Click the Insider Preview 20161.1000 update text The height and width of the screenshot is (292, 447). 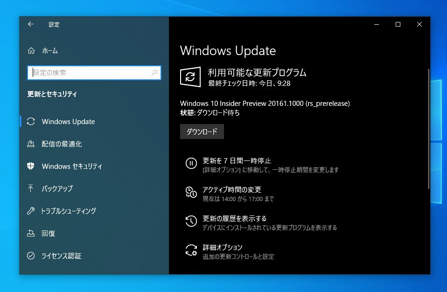click(x=265, y=104)
